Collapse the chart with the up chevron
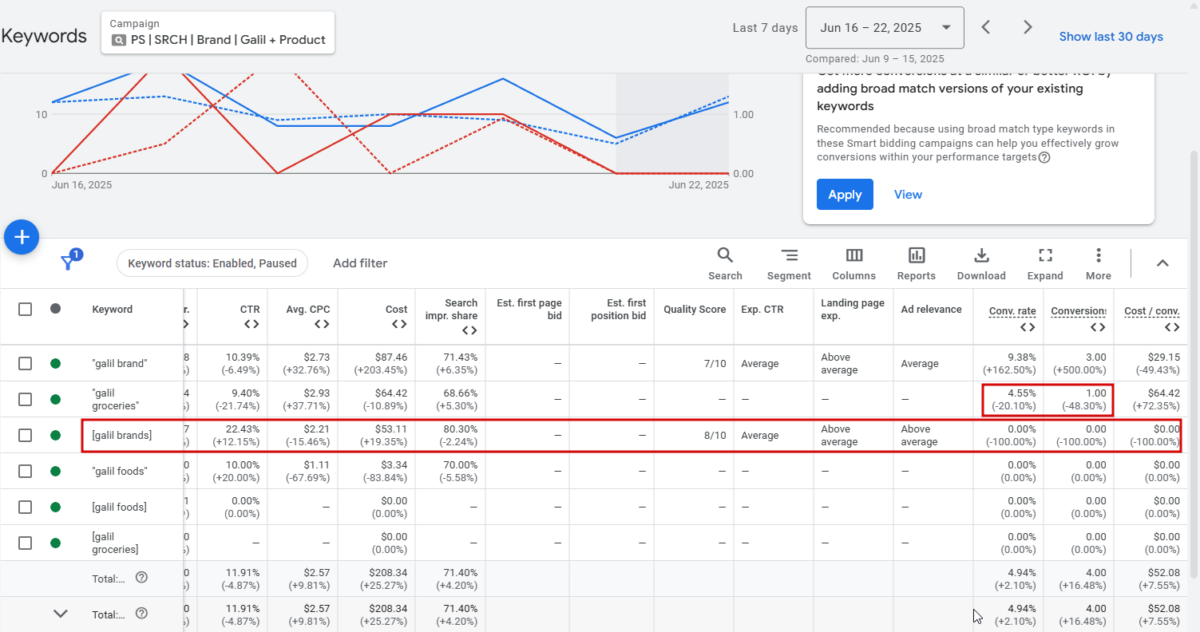This screenshot has height=632, width=1200. (1162, 263)
